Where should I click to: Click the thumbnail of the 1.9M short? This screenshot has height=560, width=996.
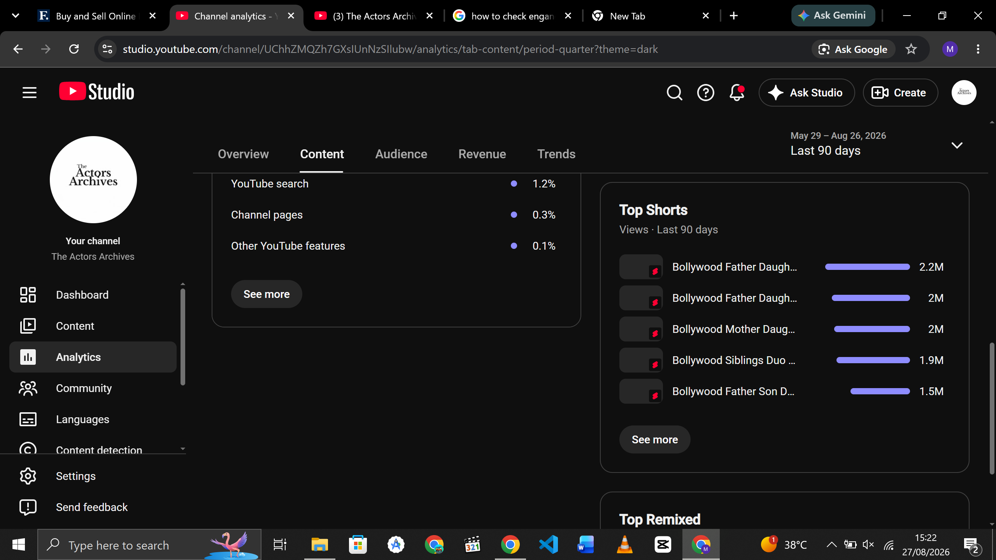coord(641,360)
